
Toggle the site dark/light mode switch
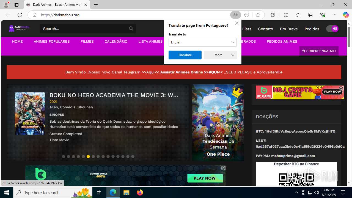pyautogui.click(x=332, y=29)
